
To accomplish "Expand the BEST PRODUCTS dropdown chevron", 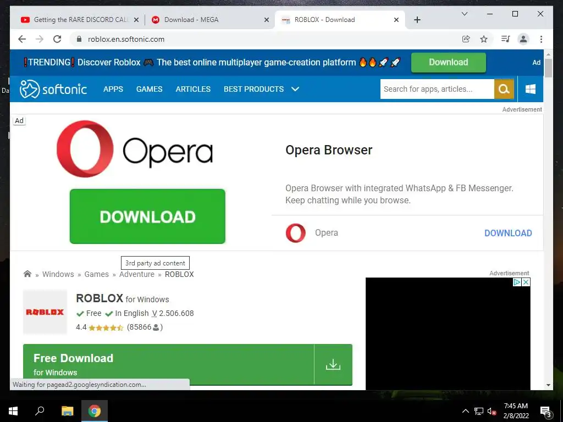I will (x=295, y=89).
